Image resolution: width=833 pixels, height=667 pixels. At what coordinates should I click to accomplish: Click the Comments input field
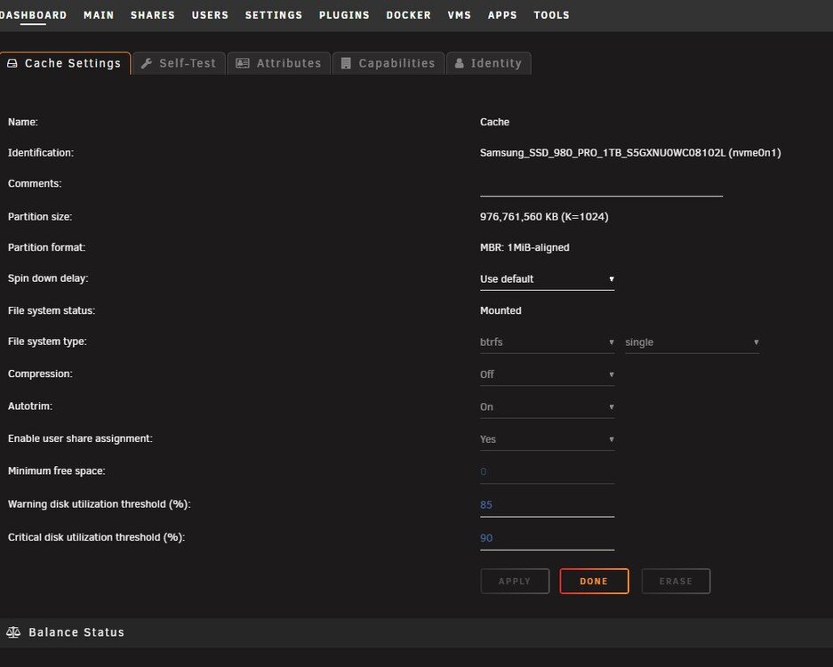coord(601,186)
